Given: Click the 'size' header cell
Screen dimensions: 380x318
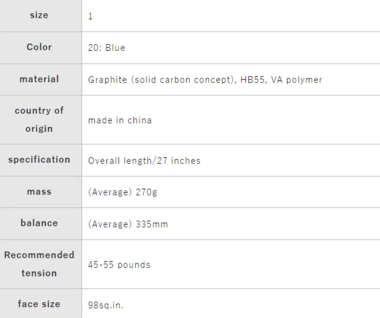Looking at the screenshot, I should point(39,15).
